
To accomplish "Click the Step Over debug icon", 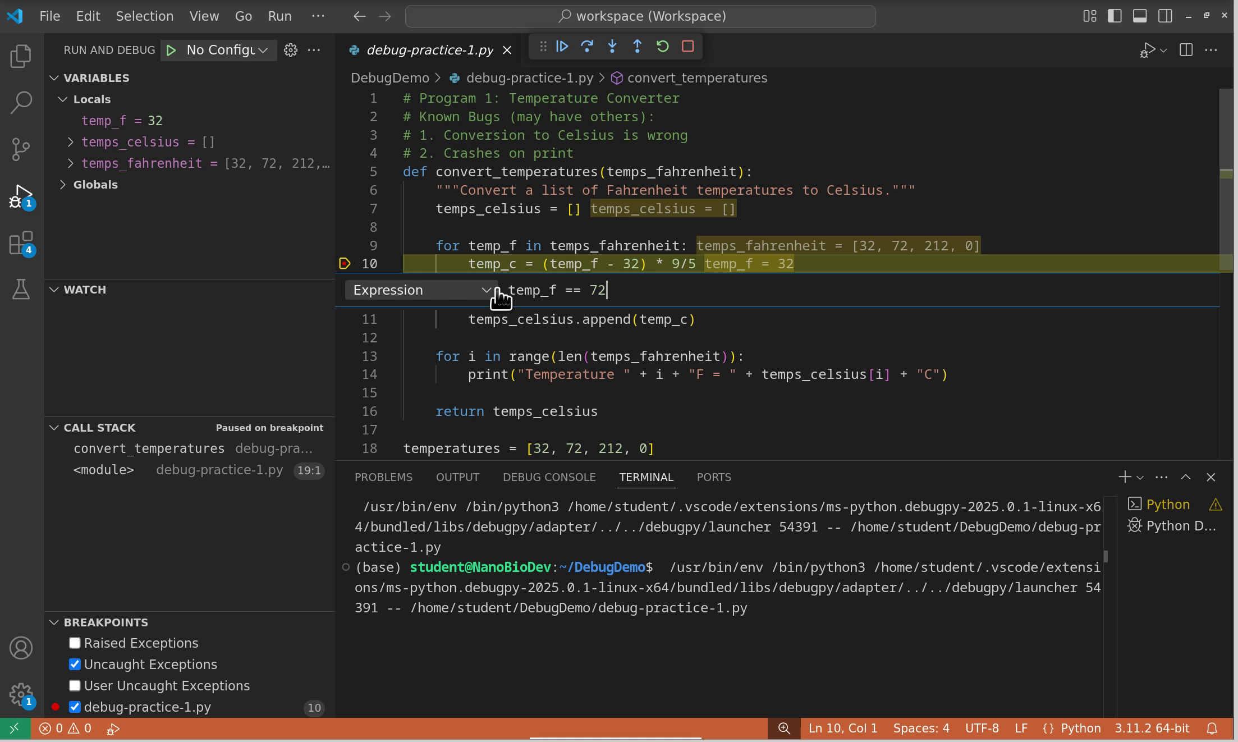I will [587, 47].
